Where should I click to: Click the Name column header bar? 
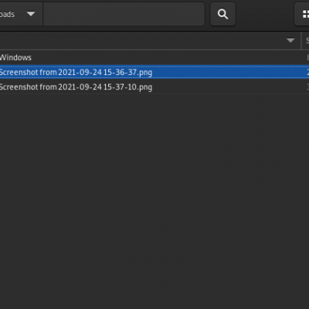[150, 40]
